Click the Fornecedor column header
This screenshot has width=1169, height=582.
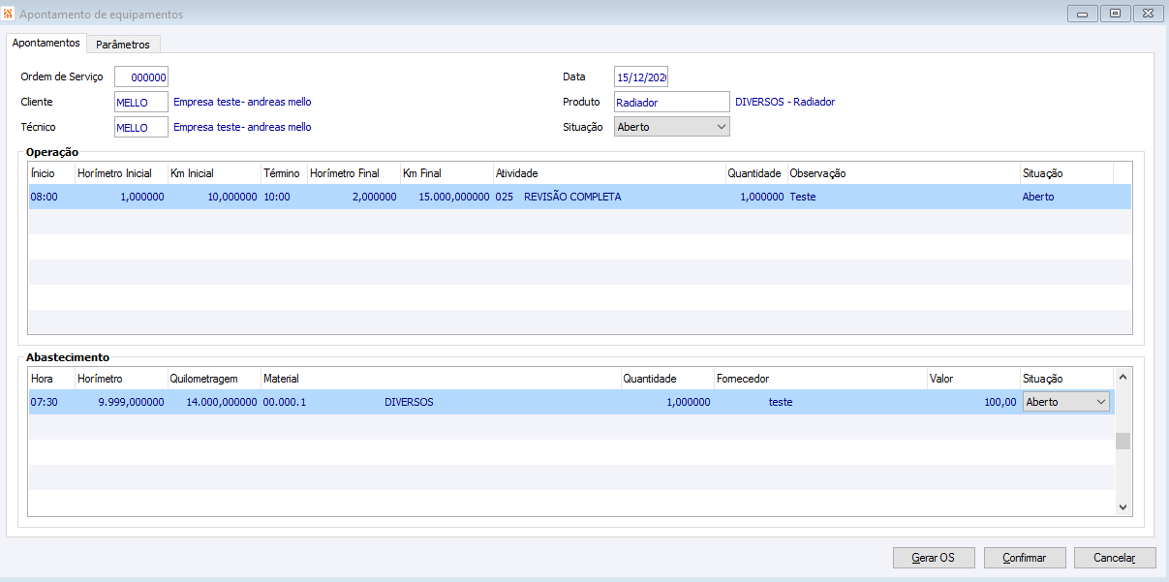820,379
